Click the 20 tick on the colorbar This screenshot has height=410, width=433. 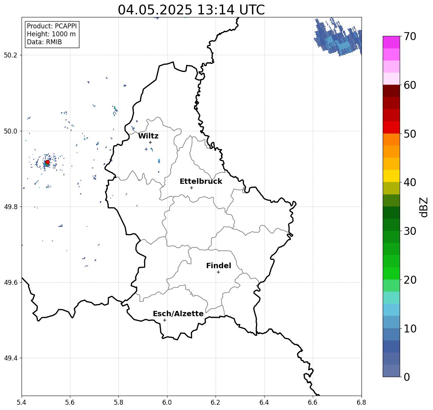(x=410, y=280)
